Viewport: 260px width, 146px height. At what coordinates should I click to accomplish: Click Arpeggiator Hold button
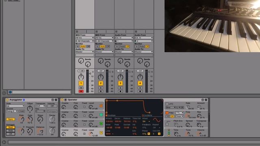pos(22,111)
